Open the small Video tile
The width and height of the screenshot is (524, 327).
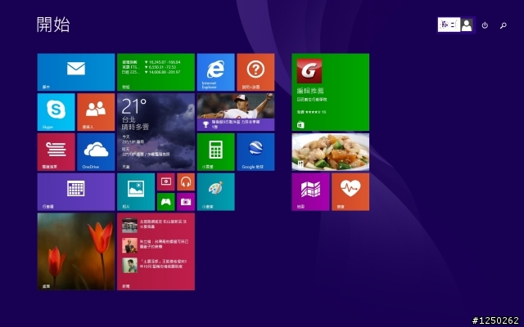coord(165,181)
